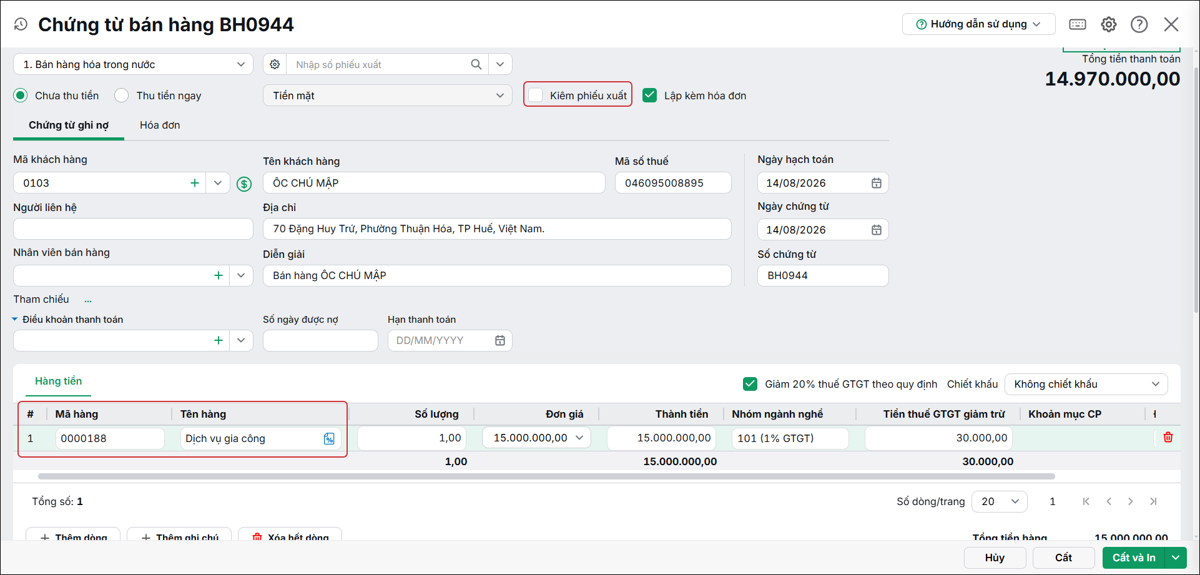Click the Diễn giải field
1200x575 pixels.
(x=497, y=275)
